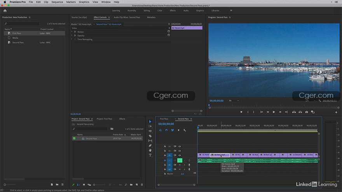Choose the Hand tool
Screen dimensions: 342x192
tap(150, 150)
